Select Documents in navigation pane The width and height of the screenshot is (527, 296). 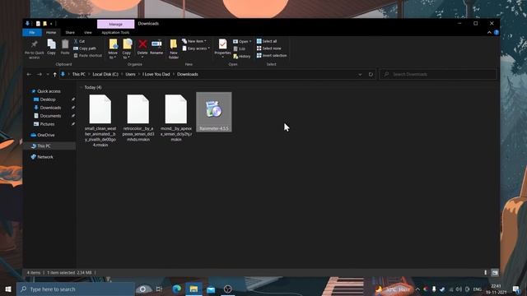click(50, 116)
